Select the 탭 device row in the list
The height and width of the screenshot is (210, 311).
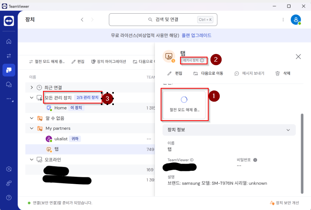coord(90,149)
